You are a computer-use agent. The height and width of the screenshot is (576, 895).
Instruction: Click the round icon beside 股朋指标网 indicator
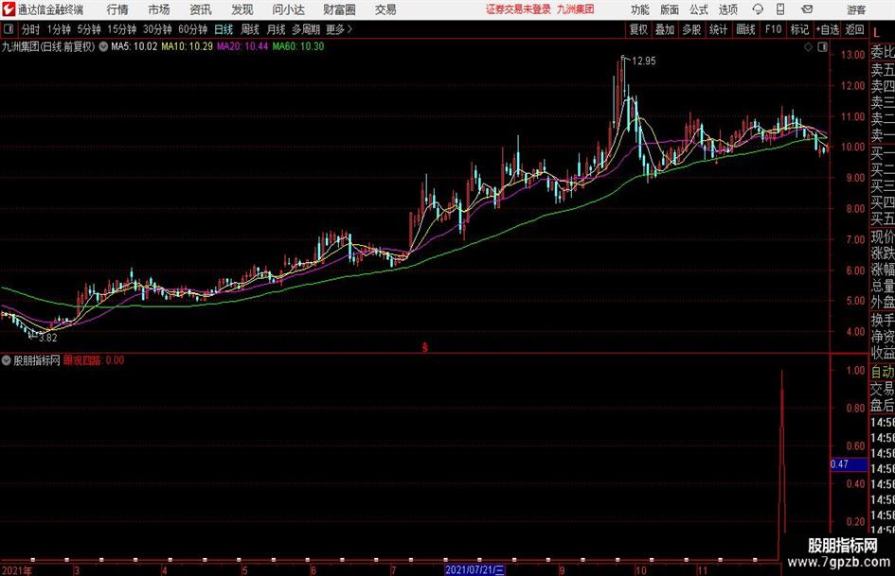tap(7, 360)
